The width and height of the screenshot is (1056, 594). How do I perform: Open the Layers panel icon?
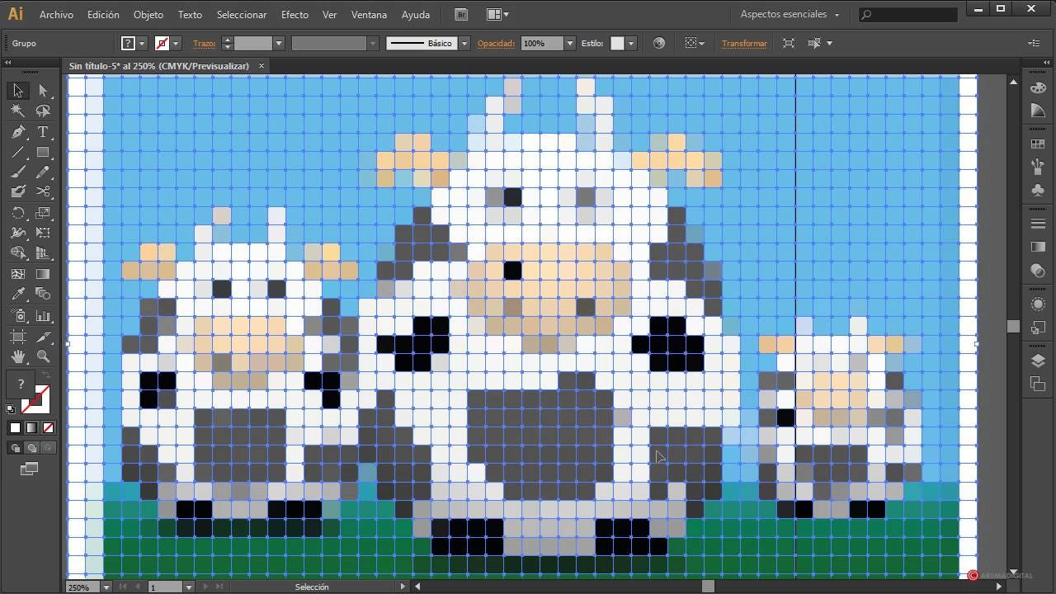[x=1038, y=361]
